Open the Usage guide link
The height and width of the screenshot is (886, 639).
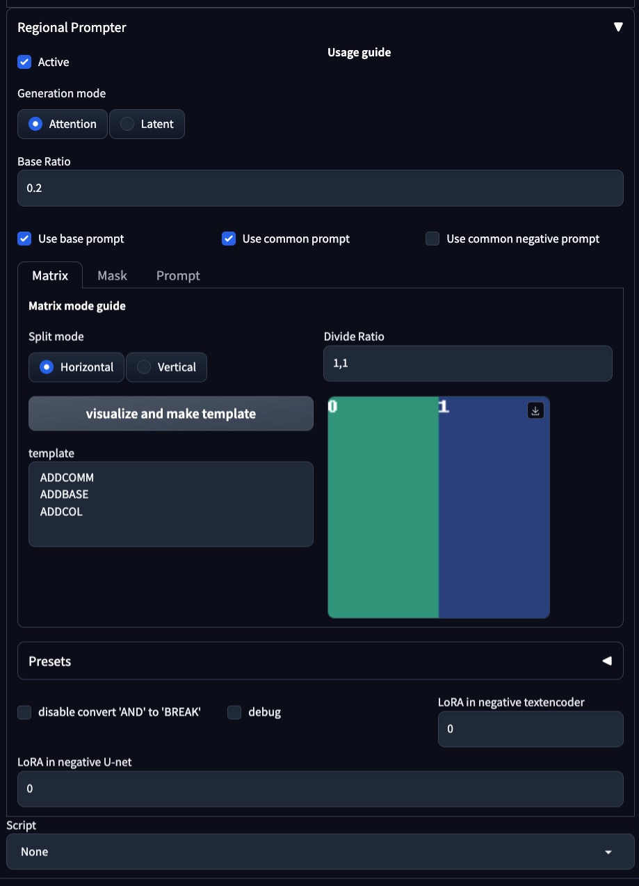click(x=359, y=53)
